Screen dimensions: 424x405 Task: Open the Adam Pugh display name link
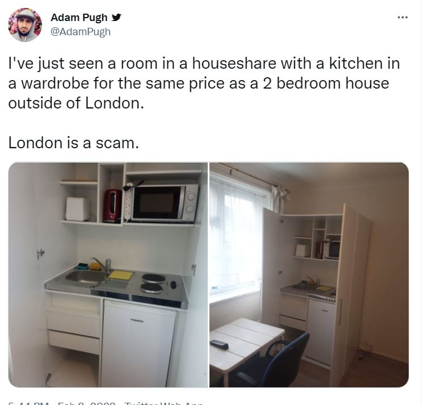pyautogui.click(x=79, y=18)
